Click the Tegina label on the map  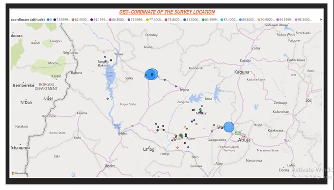click(x=184, y=90)
